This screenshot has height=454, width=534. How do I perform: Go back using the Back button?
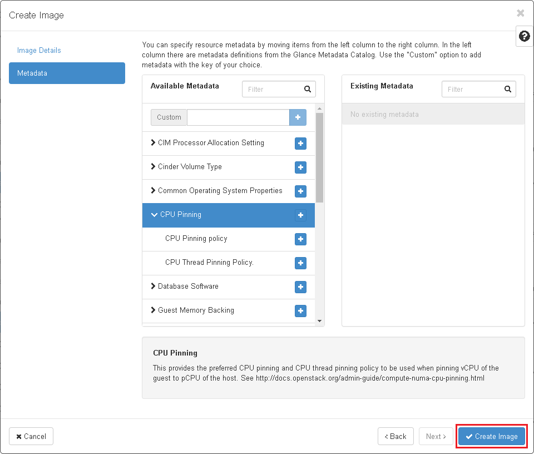[395, 436]
